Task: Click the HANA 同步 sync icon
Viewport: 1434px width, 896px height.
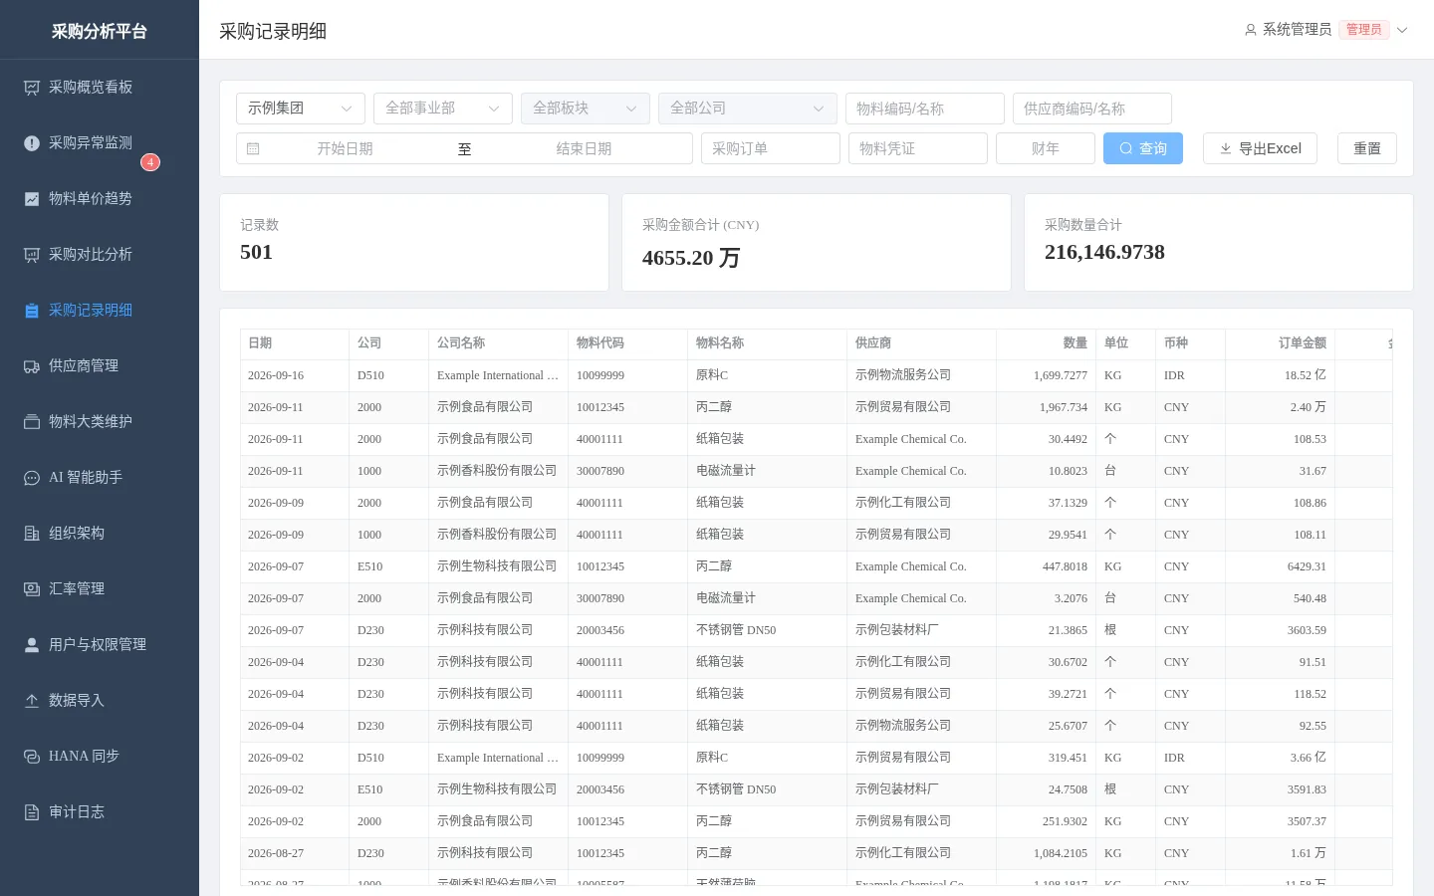Action: [x=32, y=757]
